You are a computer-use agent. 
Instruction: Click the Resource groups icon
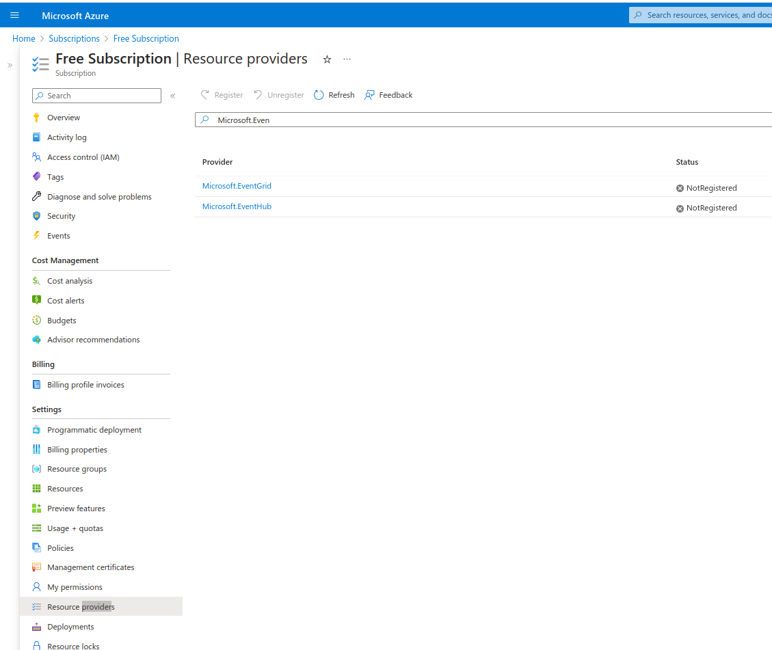click(36, 469)
